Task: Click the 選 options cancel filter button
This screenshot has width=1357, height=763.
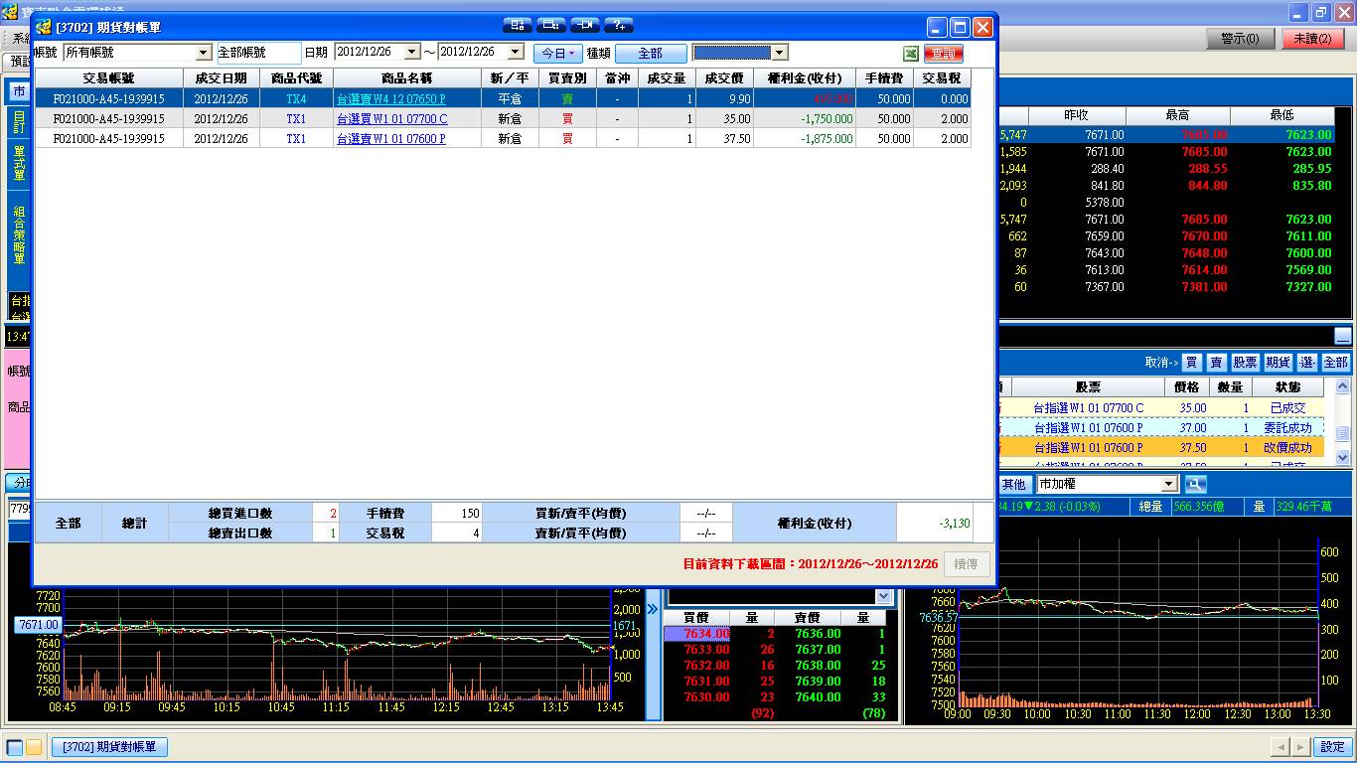Action: (x=1307, y=363)
